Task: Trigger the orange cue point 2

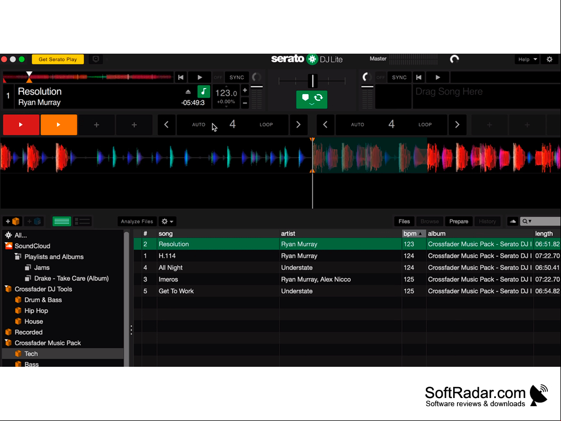Action: click(59, 125)
